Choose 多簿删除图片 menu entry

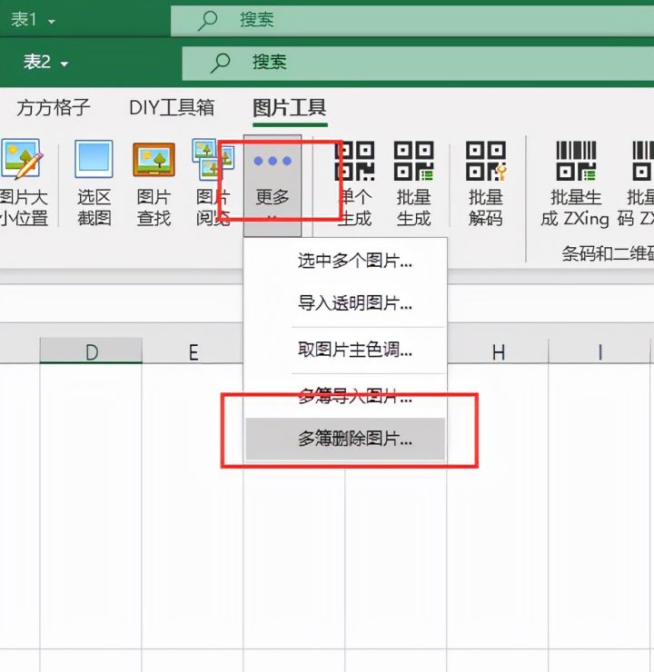pos(345,439)
